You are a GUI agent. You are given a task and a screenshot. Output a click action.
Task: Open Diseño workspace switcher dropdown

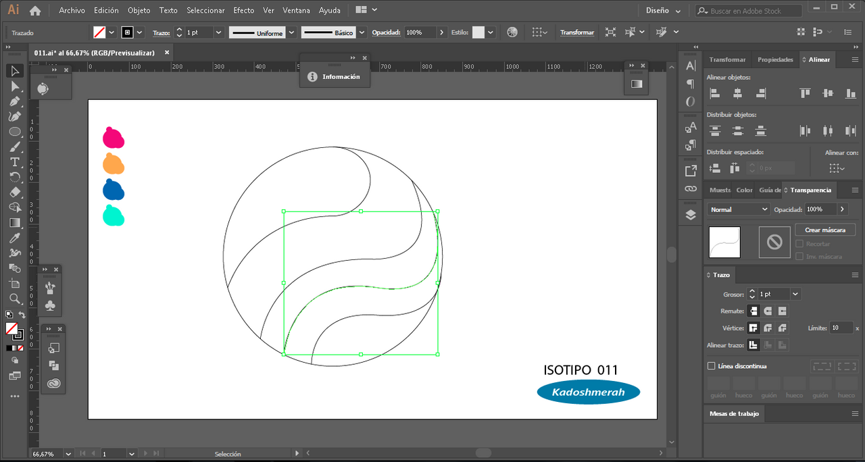click(664, 11)
